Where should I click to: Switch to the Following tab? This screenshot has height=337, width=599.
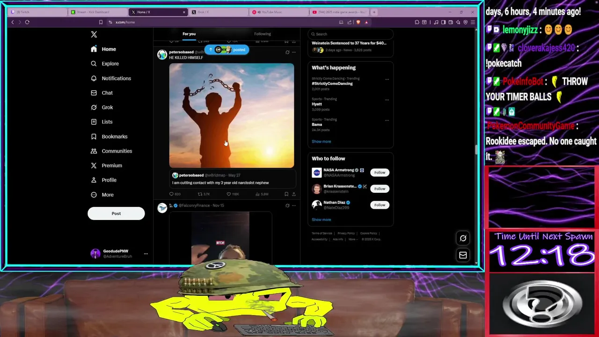tap(263, 34)
